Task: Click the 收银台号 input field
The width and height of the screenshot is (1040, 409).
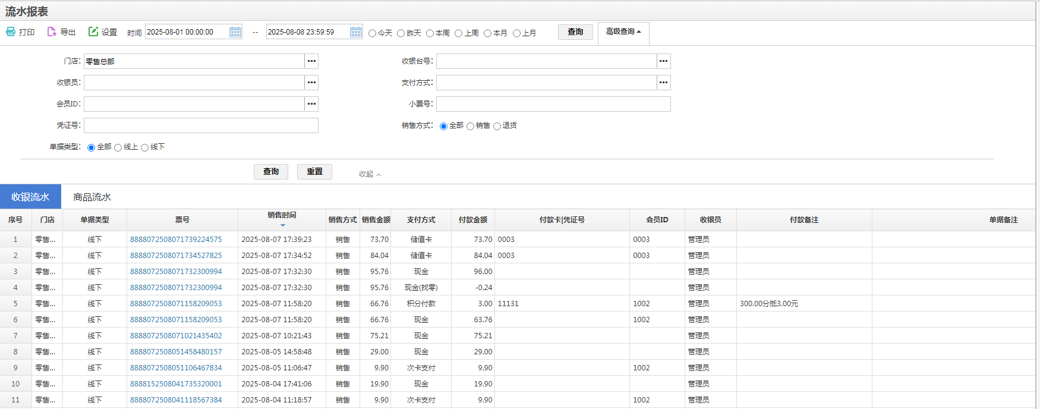Action: point(547,61)
